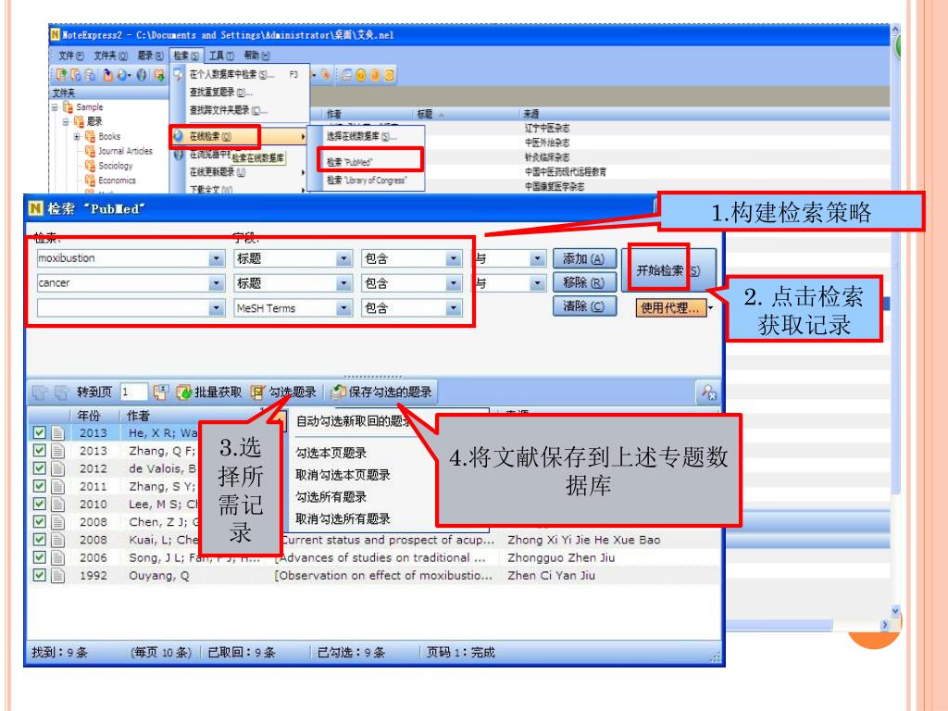Screen dimensions: 948x711
Task: Open the moxibustion search term dropdown arrow
Action: point(217,259)
